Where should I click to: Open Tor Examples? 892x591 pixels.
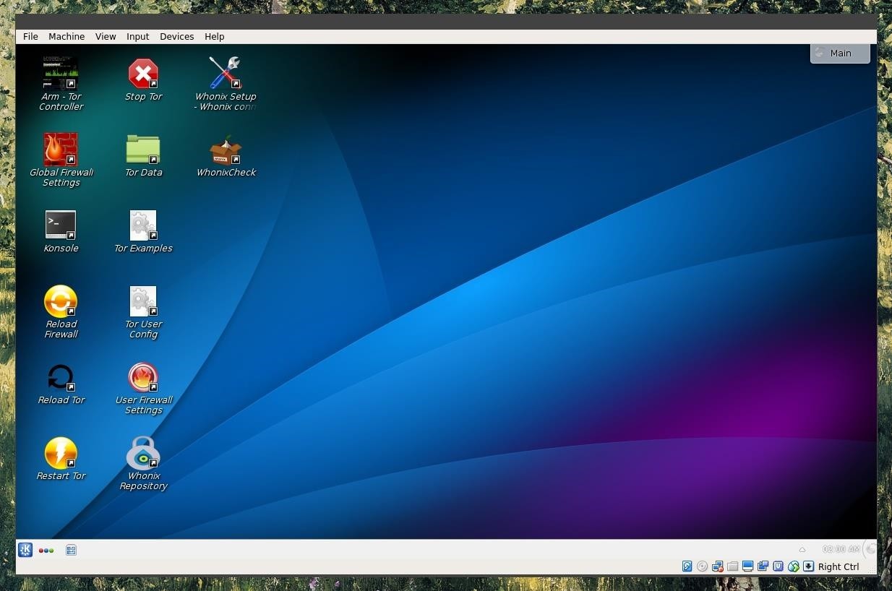point(143,226)
